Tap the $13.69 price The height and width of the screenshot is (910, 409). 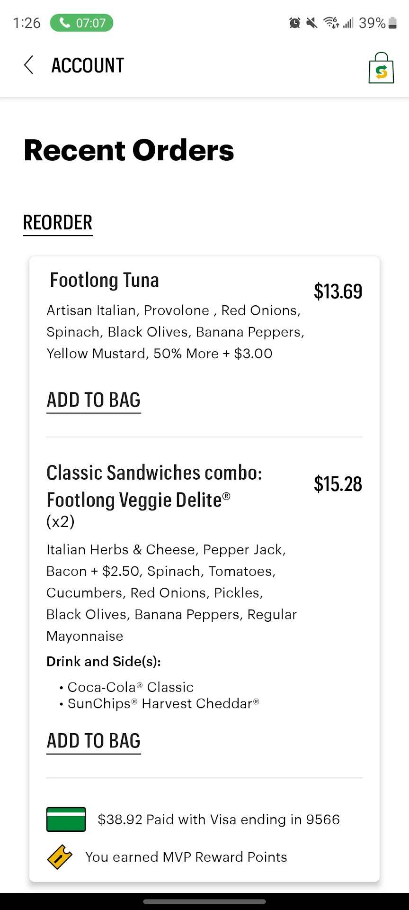click(x=338, y=291)
